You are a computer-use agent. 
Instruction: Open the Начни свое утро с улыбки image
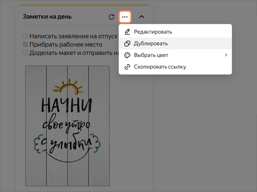68,126
